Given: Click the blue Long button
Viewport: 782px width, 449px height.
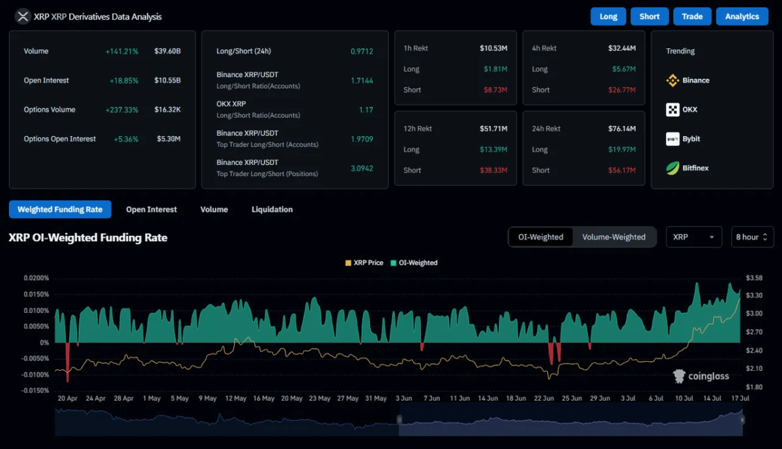Looking at the screenshot, I should 608,16.
